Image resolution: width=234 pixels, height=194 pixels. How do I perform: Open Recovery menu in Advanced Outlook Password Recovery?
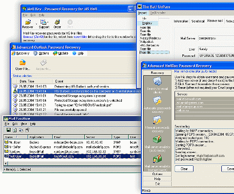click(20, 53)
